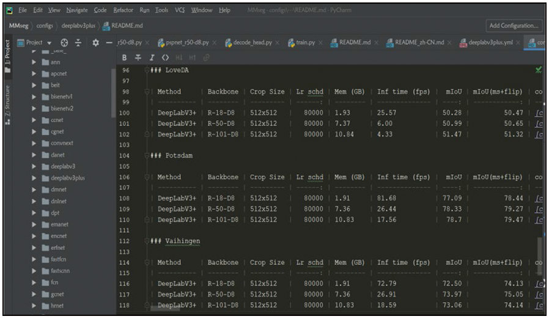Apply strikethrough formatting in markdown toolbar

pyautogui.click(x=138, y=57)
